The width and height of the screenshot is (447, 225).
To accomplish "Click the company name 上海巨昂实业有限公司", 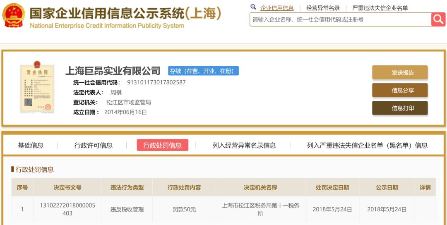I will pos(113,71).
